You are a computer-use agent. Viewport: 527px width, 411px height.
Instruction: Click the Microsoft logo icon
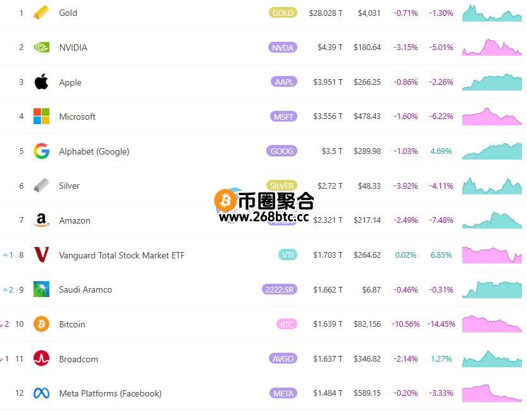[x=41, y=117]
